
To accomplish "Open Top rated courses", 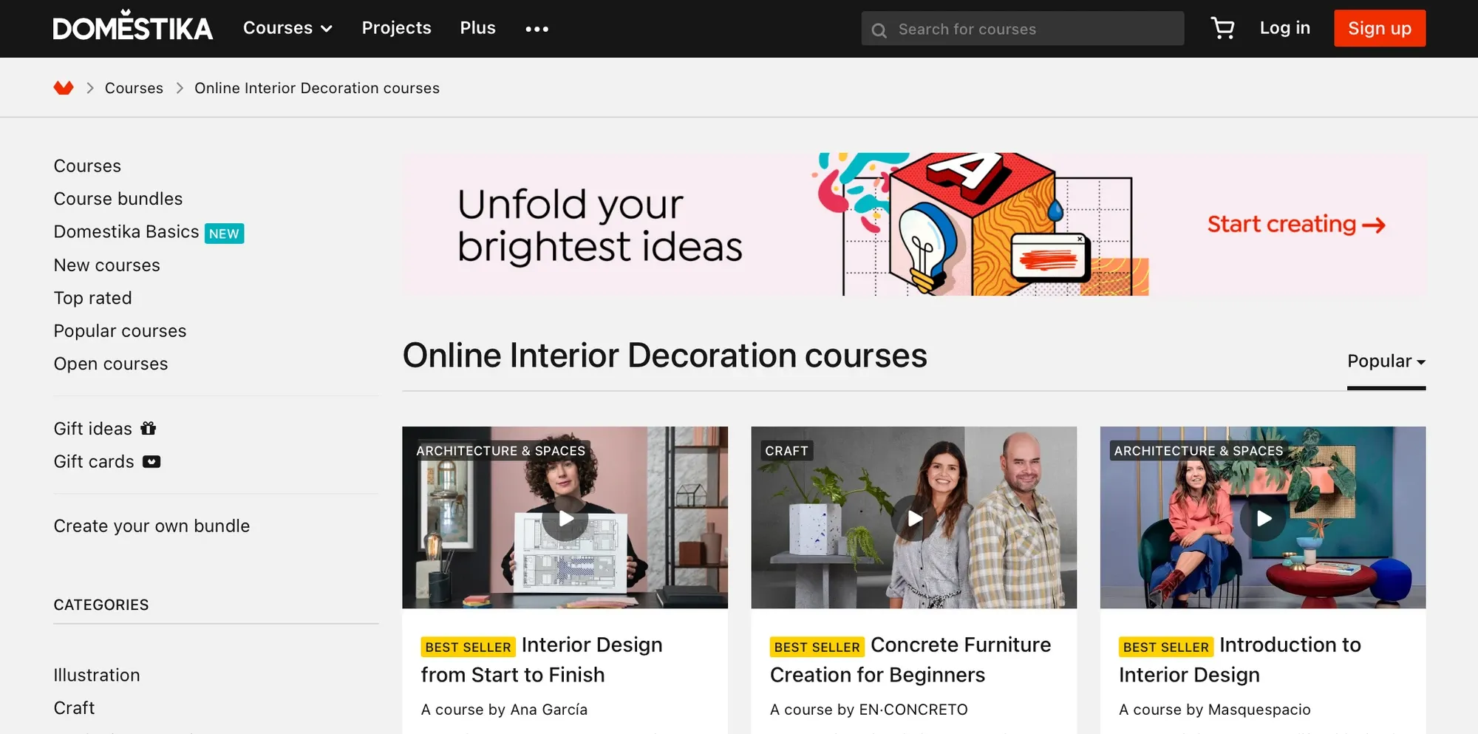I will pos(93,298).
